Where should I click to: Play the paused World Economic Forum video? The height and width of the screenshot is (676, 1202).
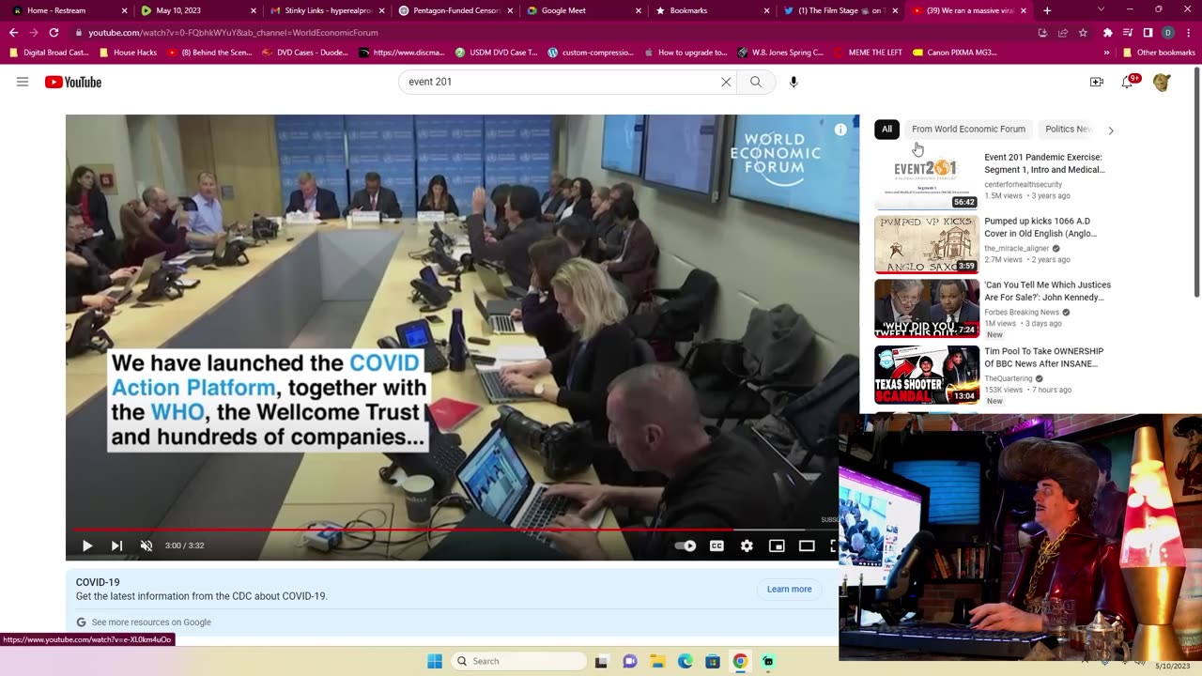[87, 545]
